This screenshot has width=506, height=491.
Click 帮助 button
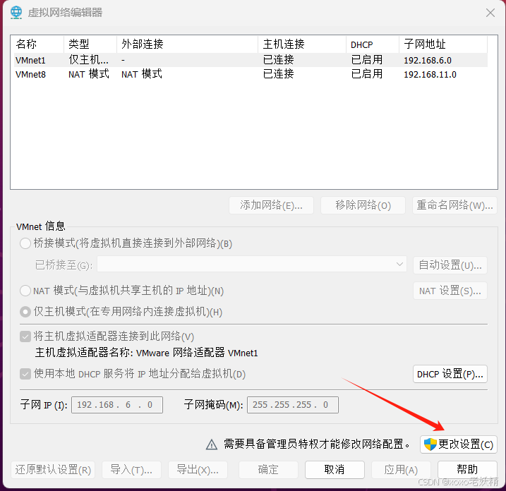(467, 470)
